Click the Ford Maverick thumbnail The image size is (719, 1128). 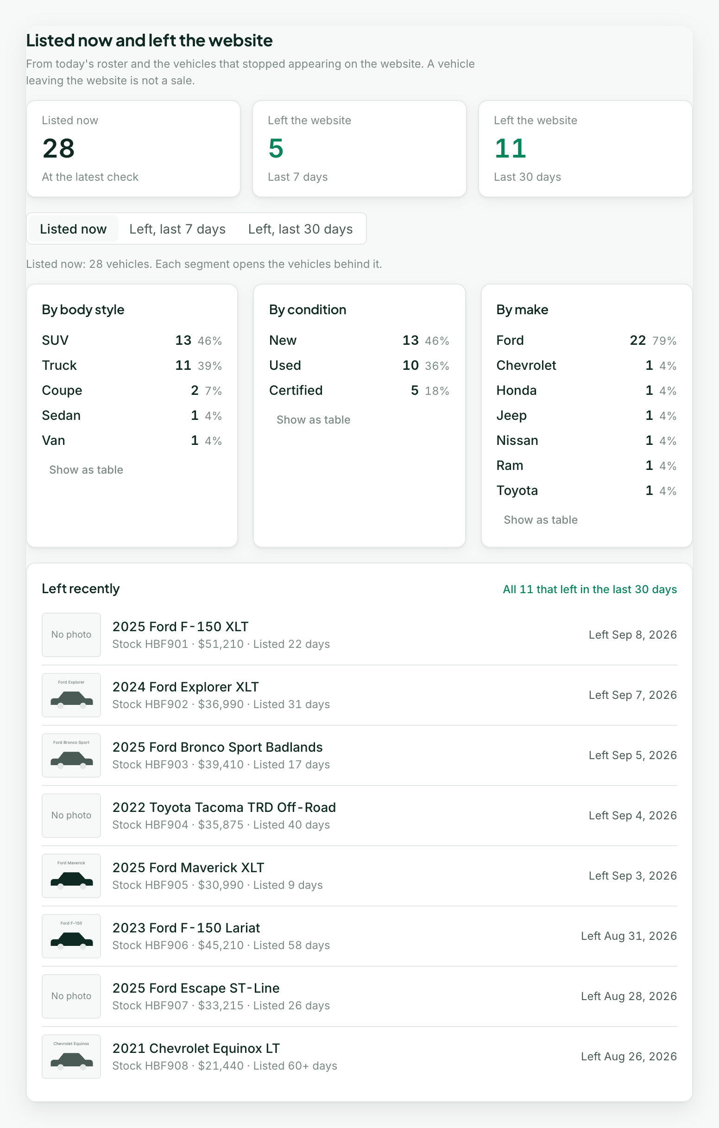(71, 876)
